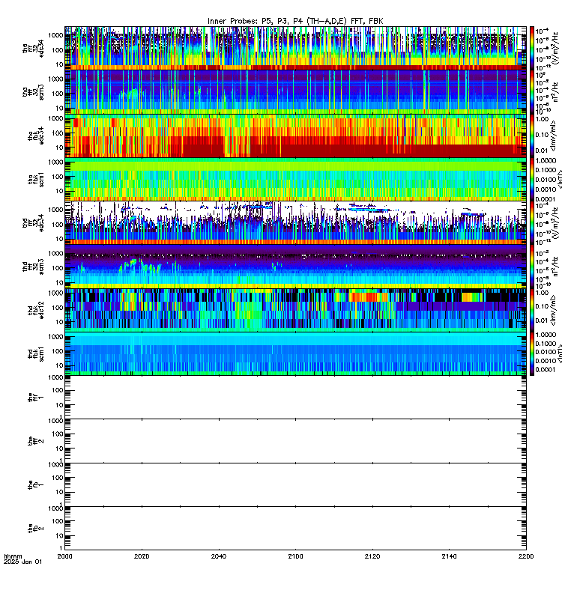Click the empty the fb 2 panel
The width and height of the screenshot is (562, 599).
(295, 528)
